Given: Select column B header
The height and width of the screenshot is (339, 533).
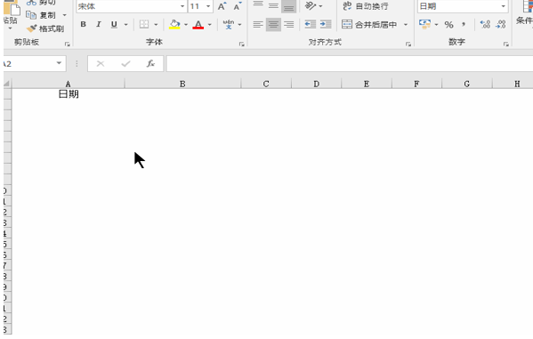Looking at the screenshot, I should (182, 84).
